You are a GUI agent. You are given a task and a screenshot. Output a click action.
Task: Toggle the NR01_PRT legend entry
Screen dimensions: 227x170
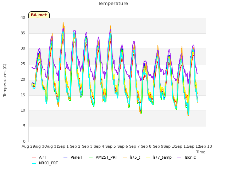45,163
